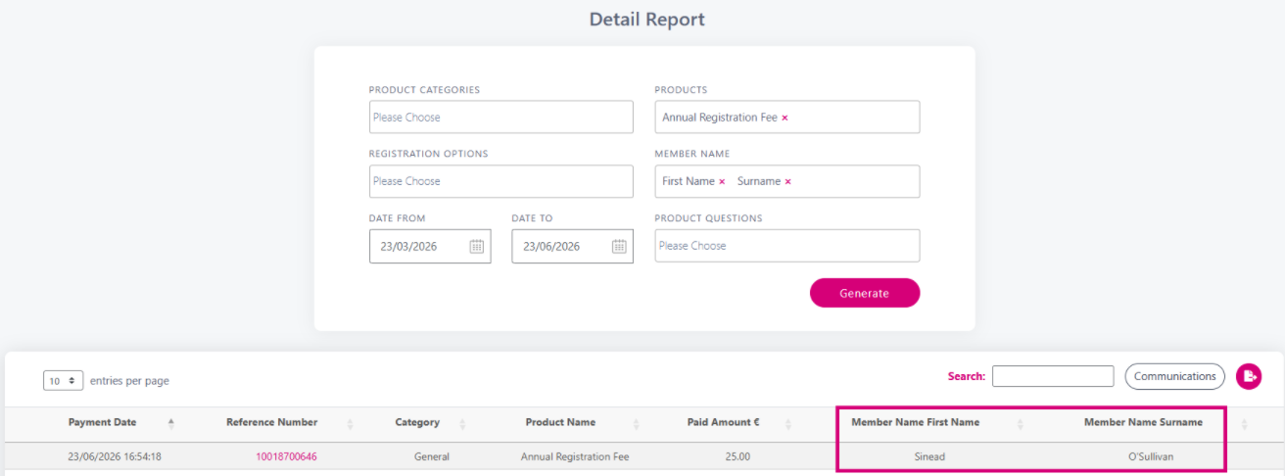Click the Date From field 23/03/2026
Viewport: 1285px width, 476px height.
coord(430,247)
